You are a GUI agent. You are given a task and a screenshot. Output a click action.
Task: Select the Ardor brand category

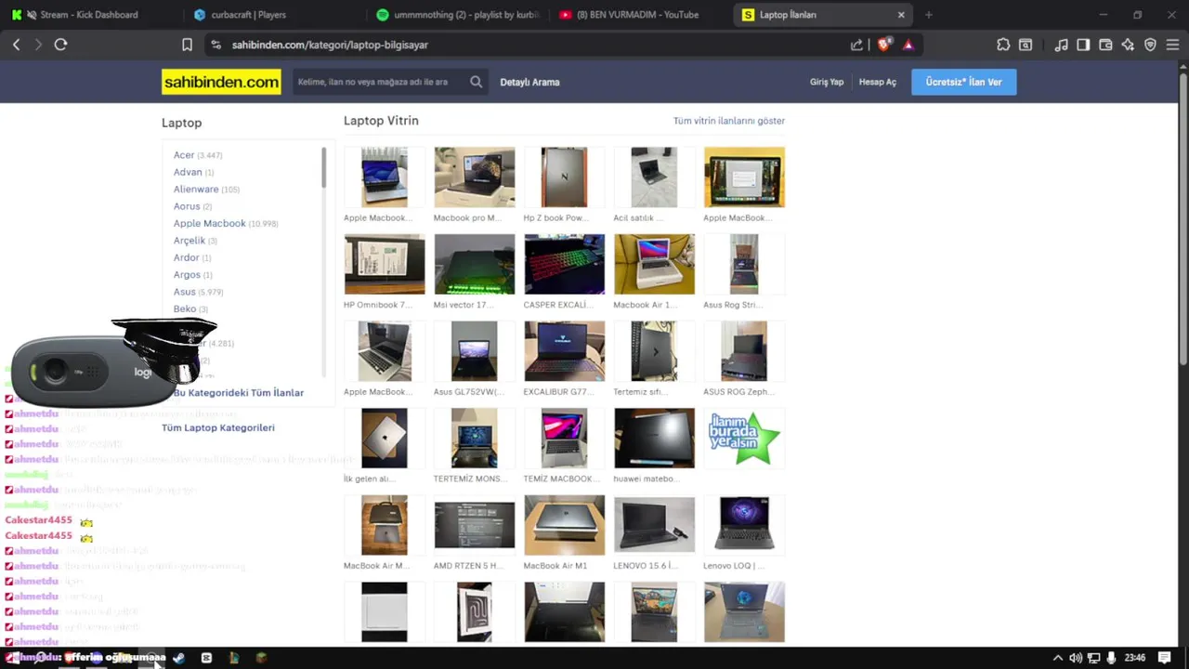(x=187, y=257)
